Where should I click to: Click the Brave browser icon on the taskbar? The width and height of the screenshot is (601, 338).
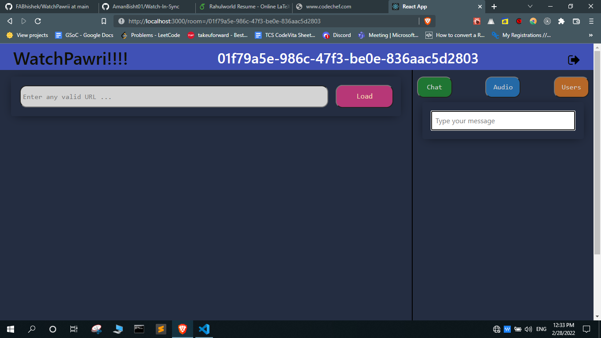tap(182, 329)
